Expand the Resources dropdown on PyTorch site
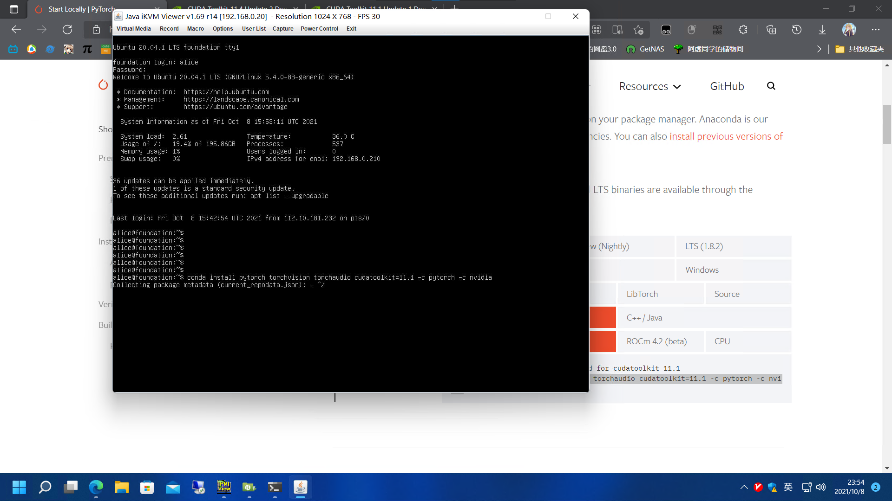This screenshot has height=501, width=892. 649,86
